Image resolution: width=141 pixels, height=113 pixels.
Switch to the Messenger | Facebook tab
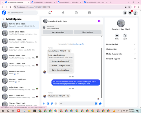click(17, 2)
